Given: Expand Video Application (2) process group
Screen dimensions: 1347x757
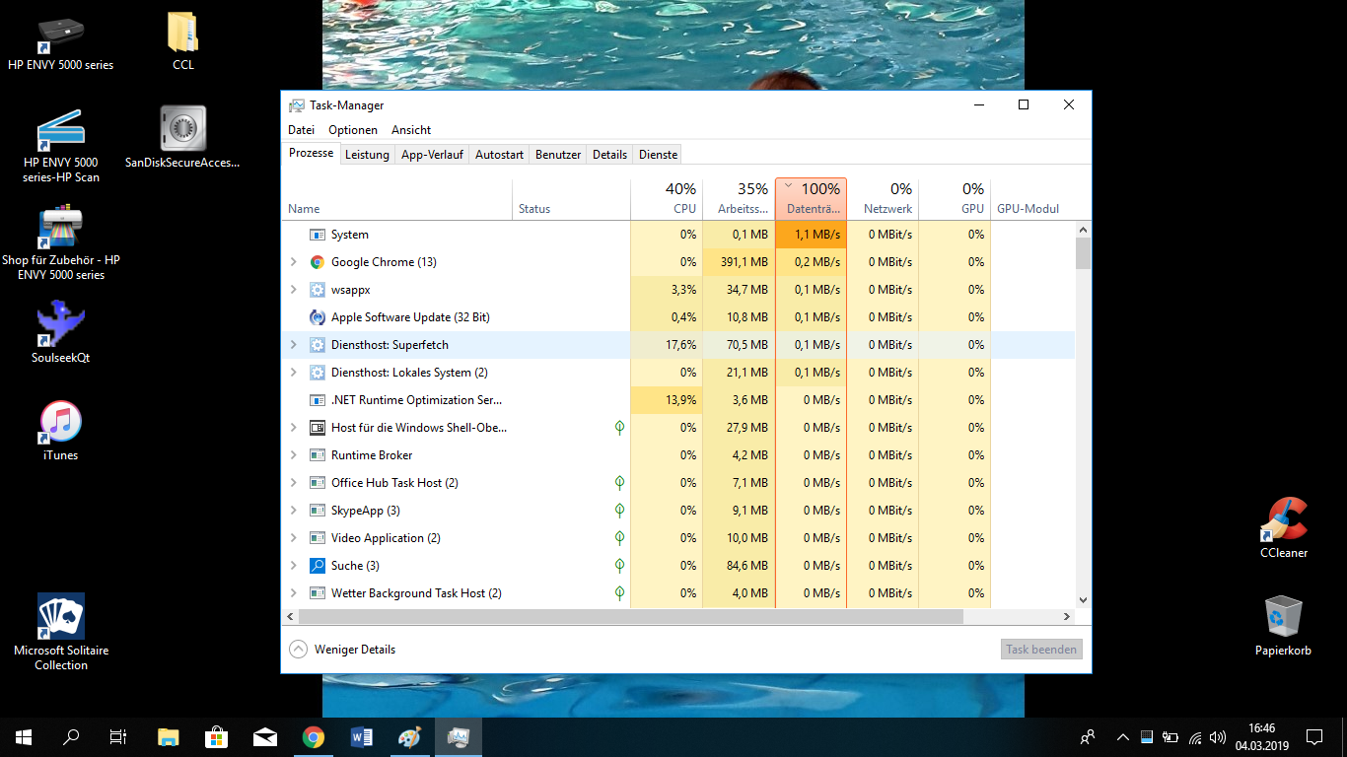Looking at the screenshot, I should click(x=293, y=538).
